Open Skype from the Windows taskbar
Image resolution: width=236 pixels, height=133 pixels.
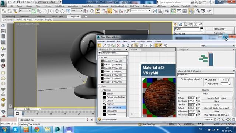pos(15,130)
